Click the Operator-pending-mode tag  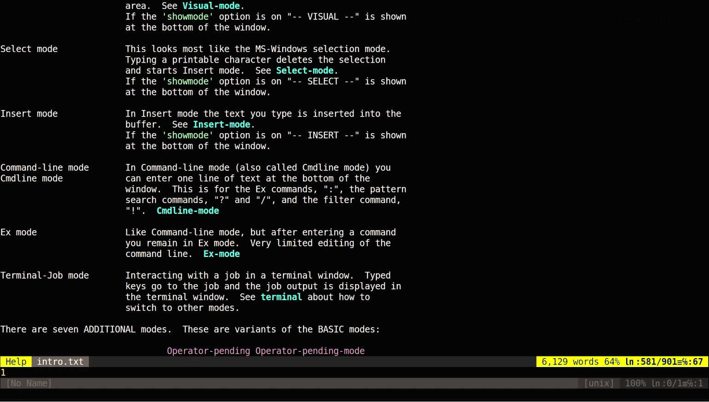[310, 351]
